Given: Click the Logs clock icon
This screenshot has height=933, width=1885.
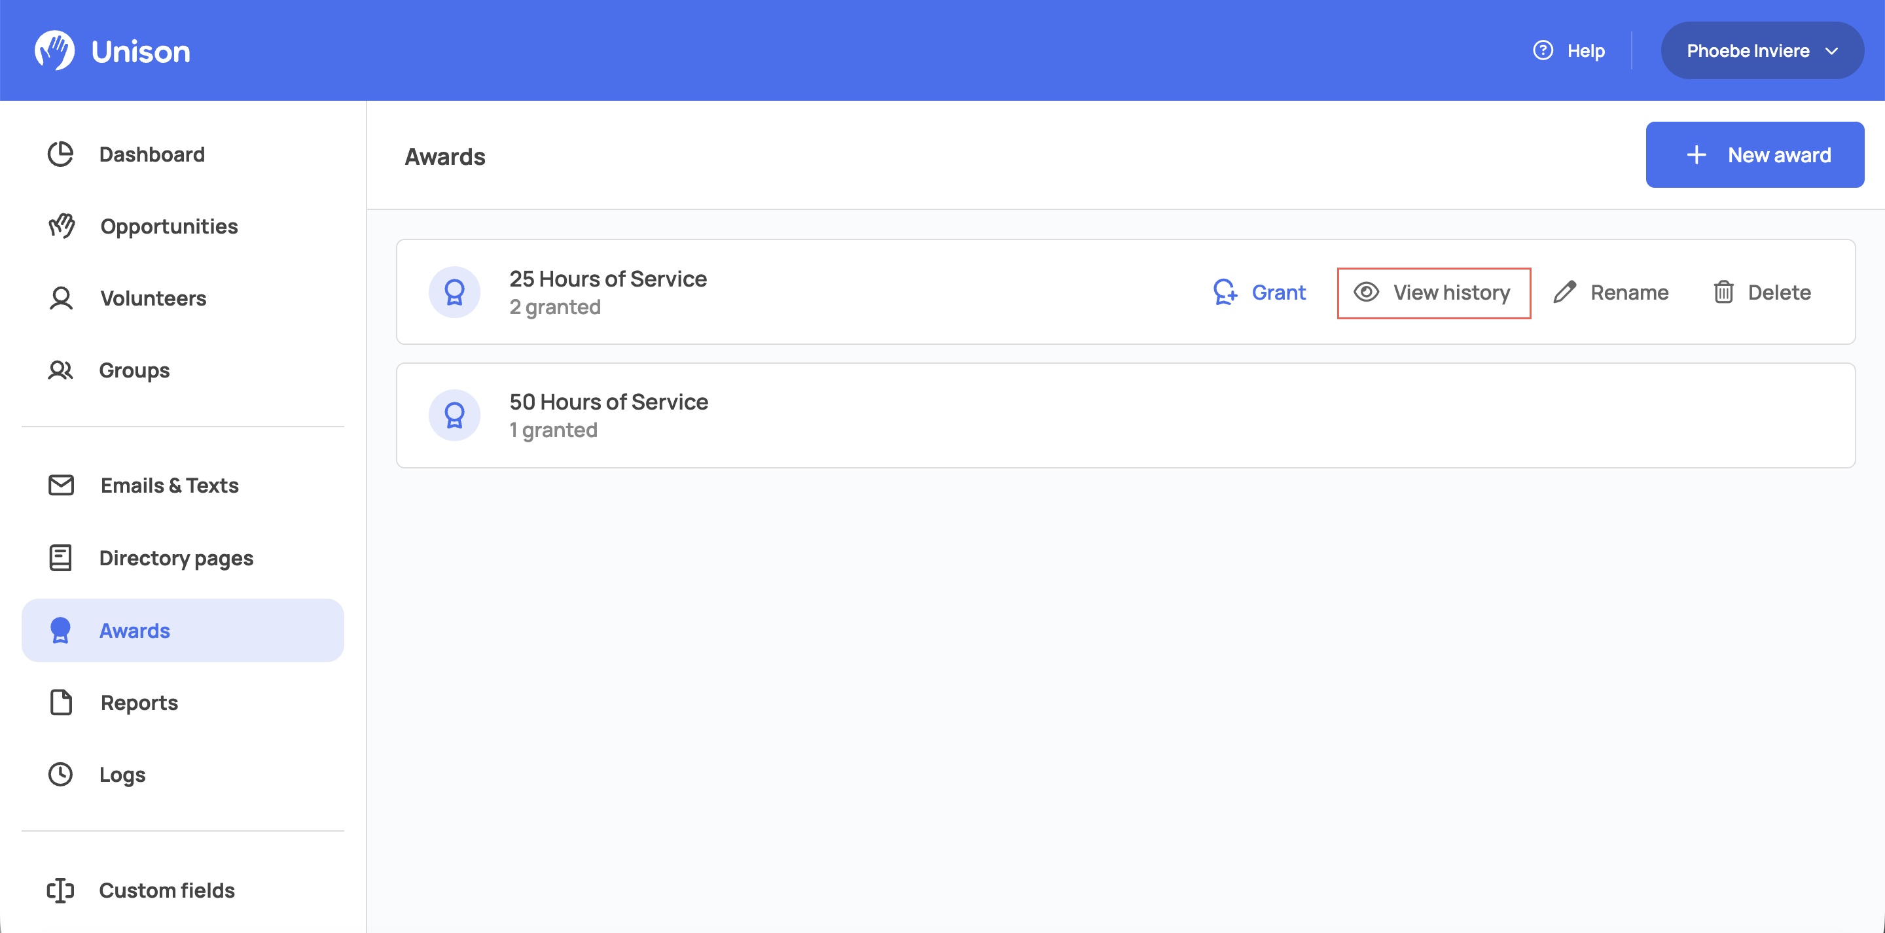Looking at the screenshot, I should click(61, 774).
